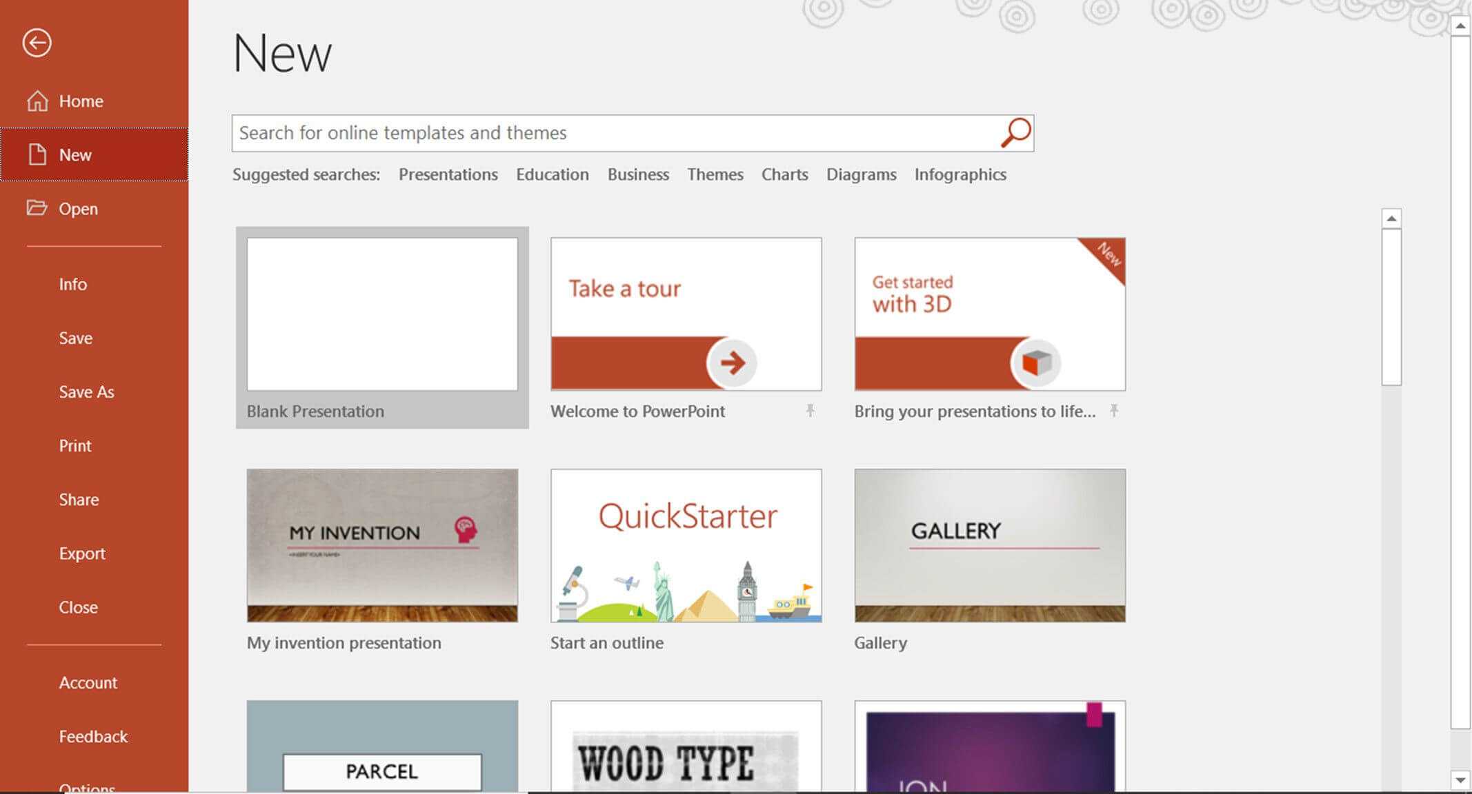Click the Save icon
The width and height of the screenshot is (1472, 794).
(75, 337)
